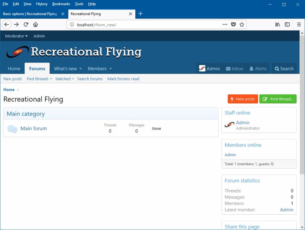Click the Members online heading

point(243,145)
